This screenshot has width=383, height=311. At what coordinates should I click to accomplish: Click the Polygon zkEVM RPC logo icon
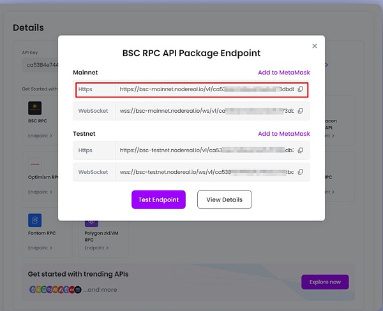coord(91,221)
